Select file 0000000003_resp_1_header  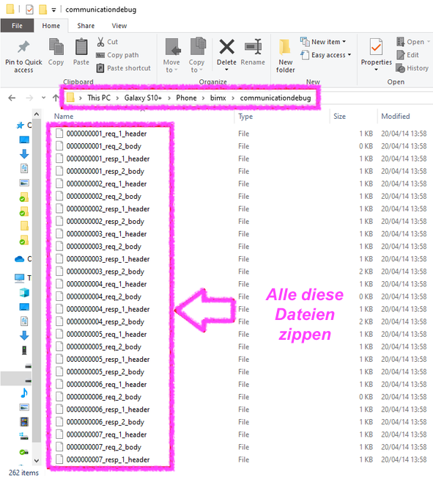click(x=108, y=259)
